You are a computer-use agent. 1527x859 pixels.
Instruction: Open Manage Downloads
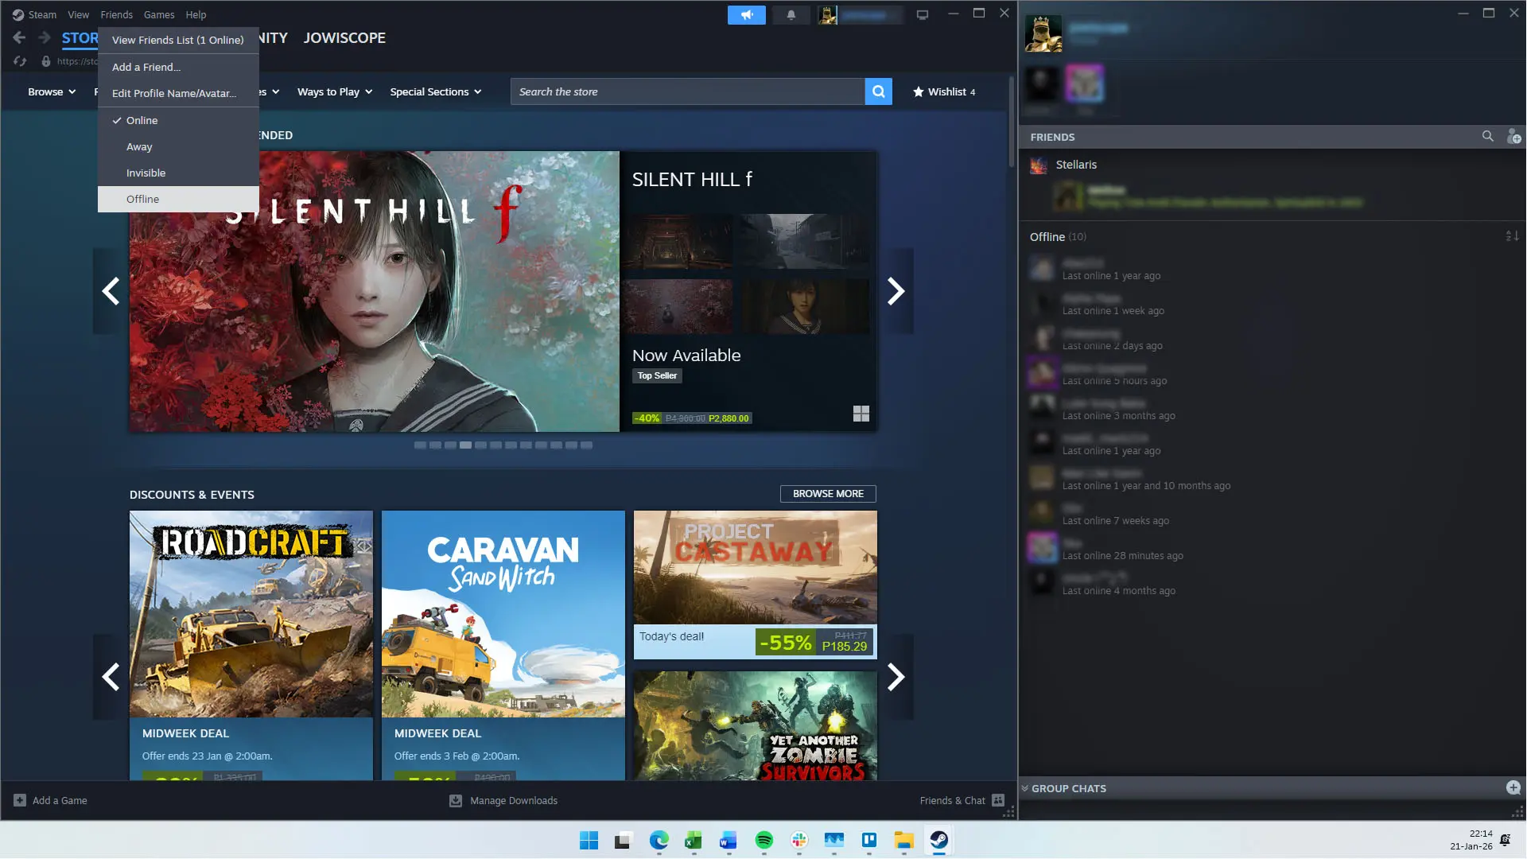[x=503, y=800]
